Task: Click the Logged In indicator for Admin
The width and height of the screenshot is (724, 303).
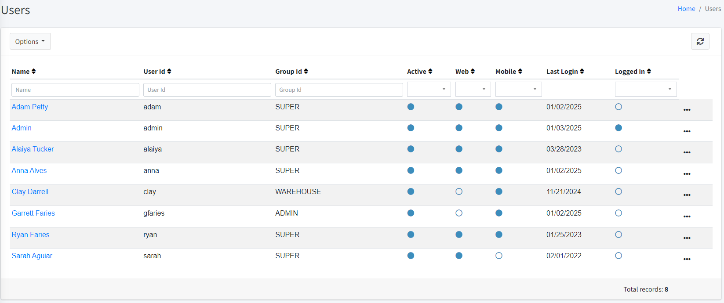Action: (x=618, y=128)
